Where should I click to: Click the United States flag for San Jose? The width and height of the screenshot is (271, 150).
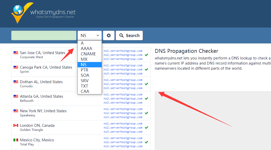(16, 53)
